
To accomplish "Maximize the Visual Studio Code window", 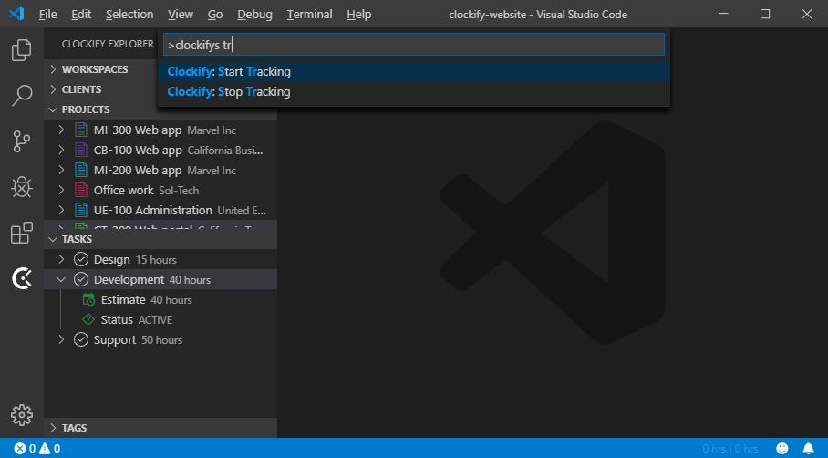I will pos(765,14).
